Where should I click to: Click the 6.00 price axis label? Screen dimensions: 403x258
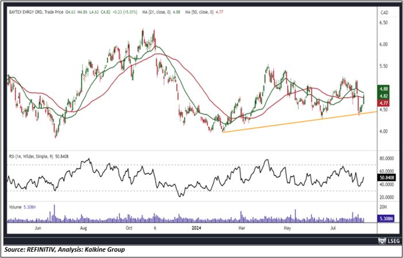[383, 45]
